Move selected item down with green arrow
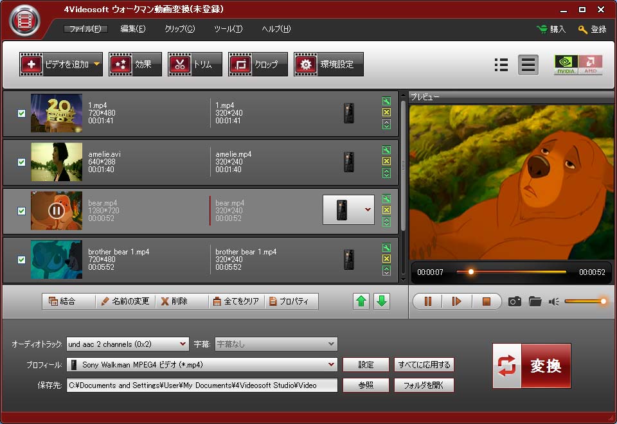Image resolution: width=617 pixels, height=424 pixels. tap(382, 301)
